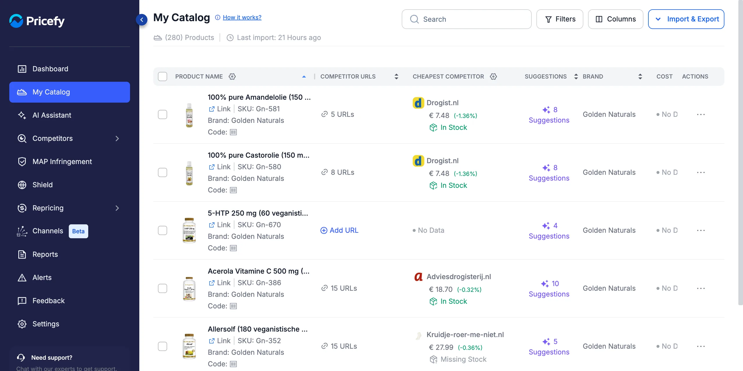Select the 100% pure Amandelolie checkbox
Viewport: 743px width, 371px height.
[163, 114]
